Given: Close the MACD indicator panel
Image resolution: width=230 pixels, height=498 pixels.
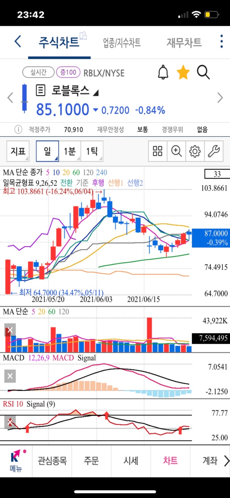Looking at the screenshot, I should coord(10,376).
